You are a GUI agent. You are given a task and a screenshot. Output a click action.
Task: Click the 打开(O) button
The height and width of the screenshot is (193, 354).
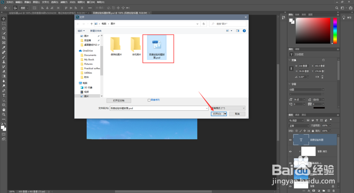(x=217, y=114)
